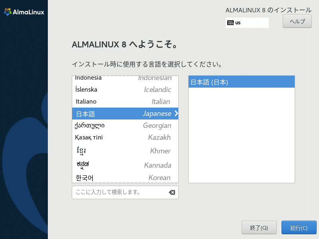The image size is (319, 239).
Task: Select the Georgian language row
Action: pos(125,125)
